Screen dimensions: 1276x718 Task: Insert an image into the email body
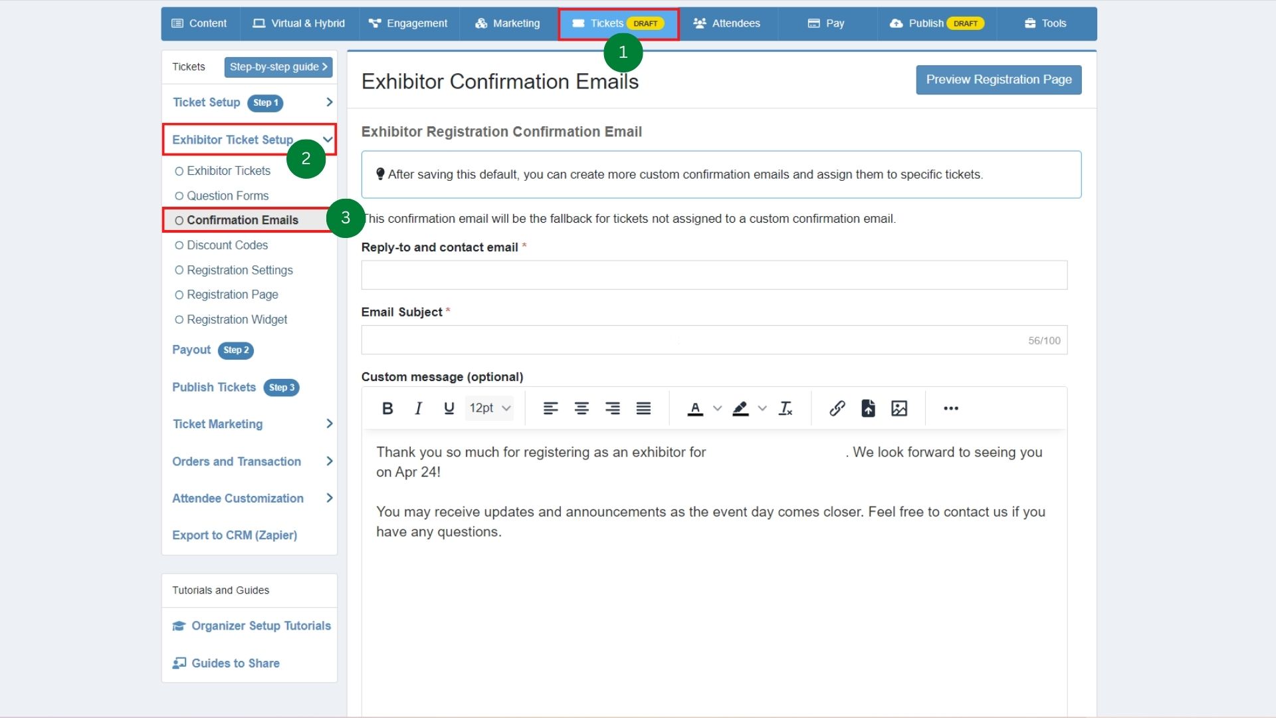[x=899, y=408]
